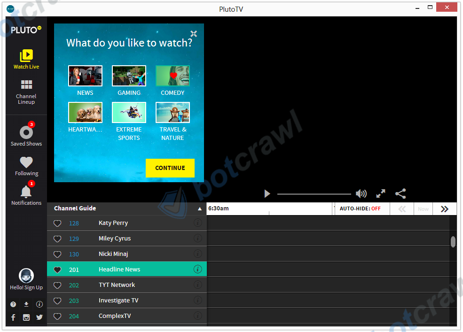
Task: Show info for Katy Perry channel
Action: click(x=198, y=223)
